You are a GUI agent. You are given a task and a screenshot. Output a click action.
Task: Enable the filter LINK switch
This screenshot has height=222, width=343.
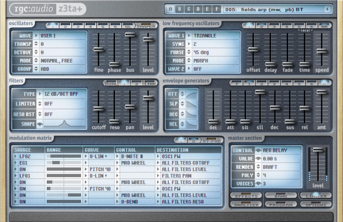[150, 82]
